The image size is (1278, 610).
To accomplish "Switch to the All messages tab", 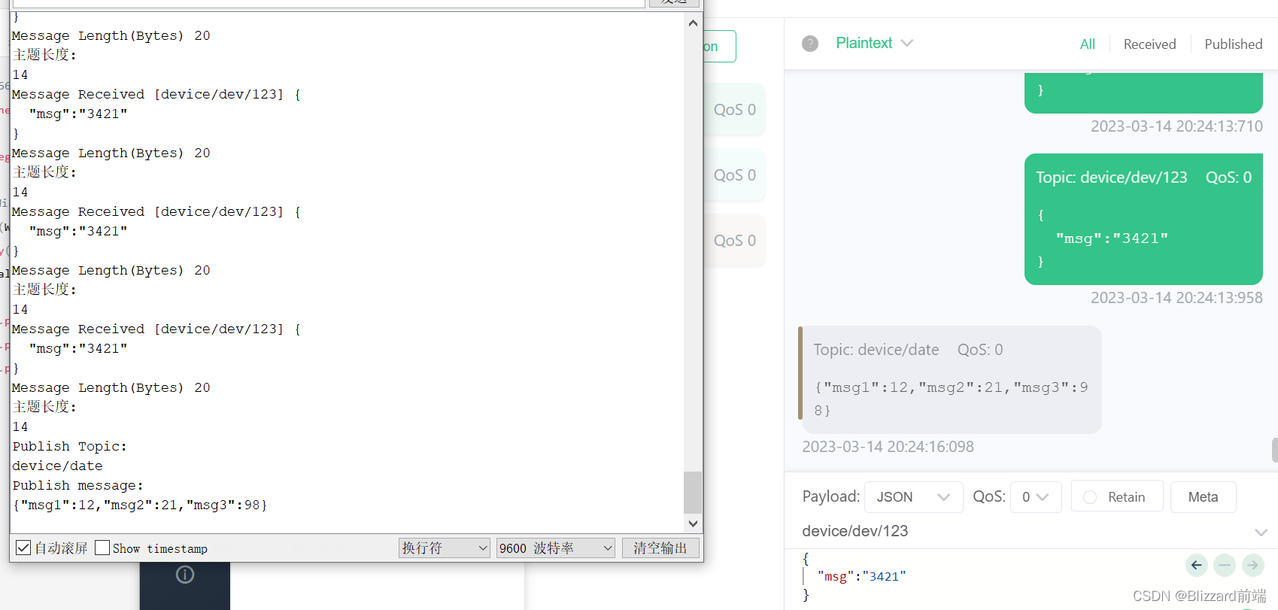I will tap(1087, 44).
